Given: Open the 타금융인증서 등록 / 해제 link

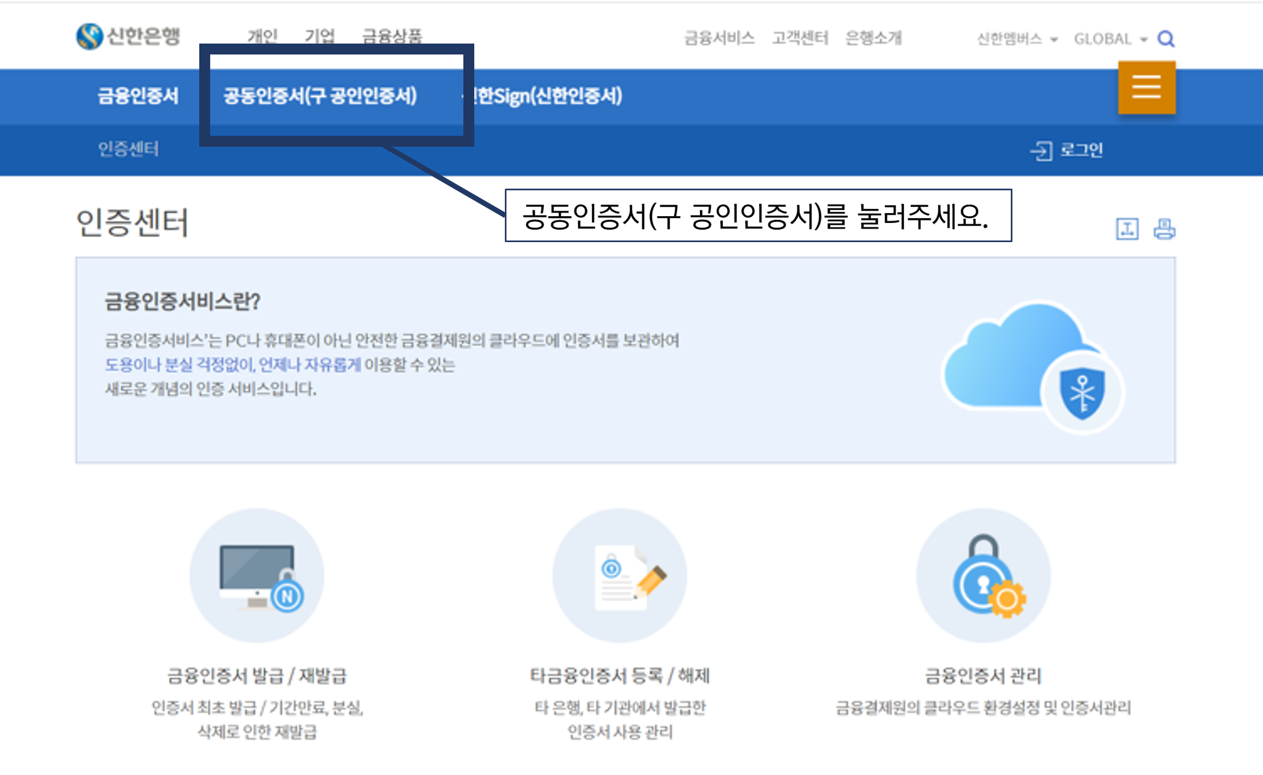Looking at the screenshot, I should click(x=620, y=676).
